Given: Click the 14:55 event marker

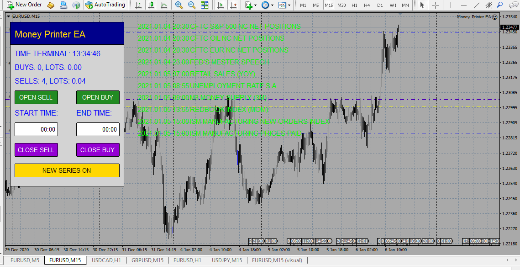Looking at the screenshot, I should tap(321, 241).
